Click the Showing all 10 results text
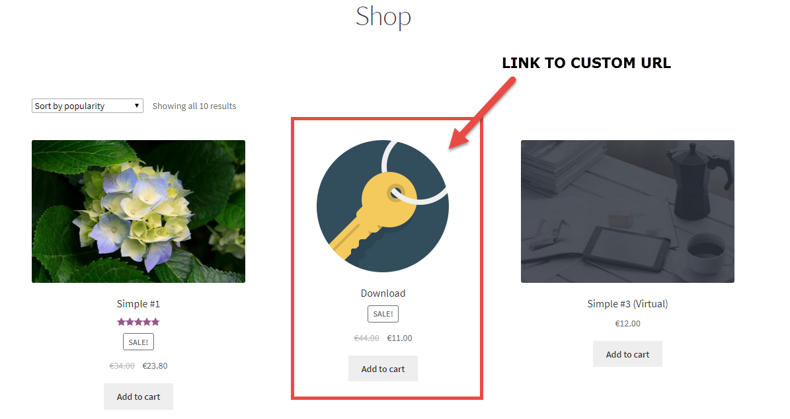790x419 pixels. click(x=194, y=106)
